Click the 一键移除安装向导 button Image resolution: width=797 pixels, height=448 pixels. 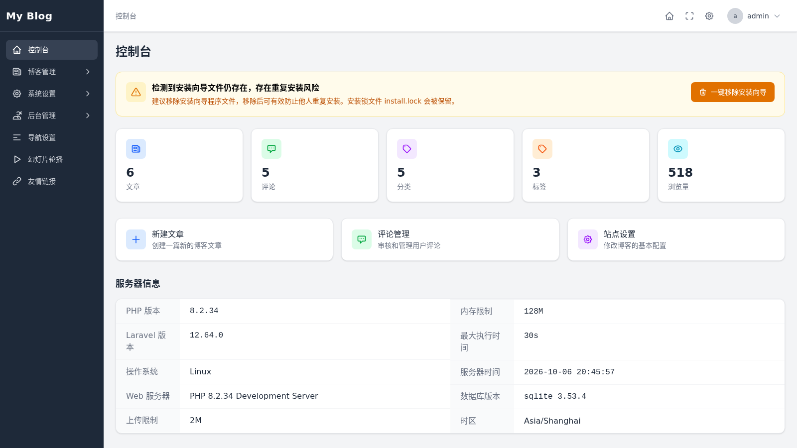732,92
